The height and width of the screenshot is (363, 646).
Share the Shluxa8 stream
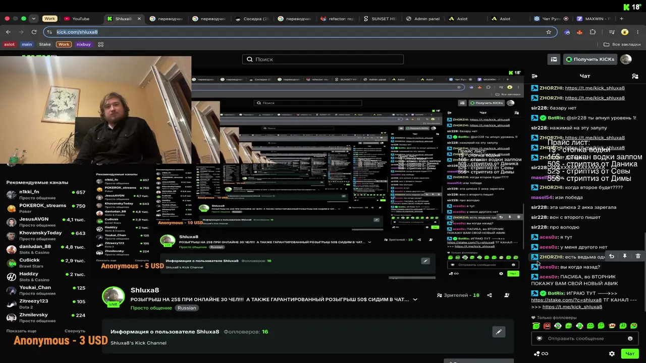click(x=490, y=295)
